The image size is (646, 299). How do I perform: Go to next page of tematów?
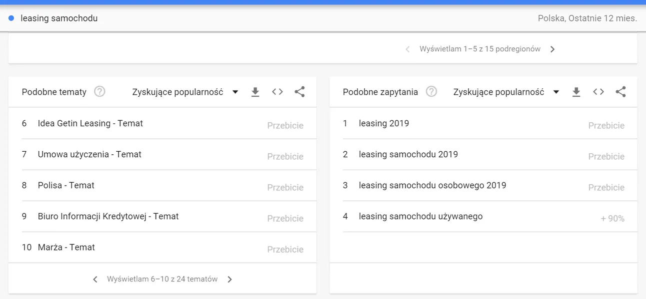click(229, 280)
